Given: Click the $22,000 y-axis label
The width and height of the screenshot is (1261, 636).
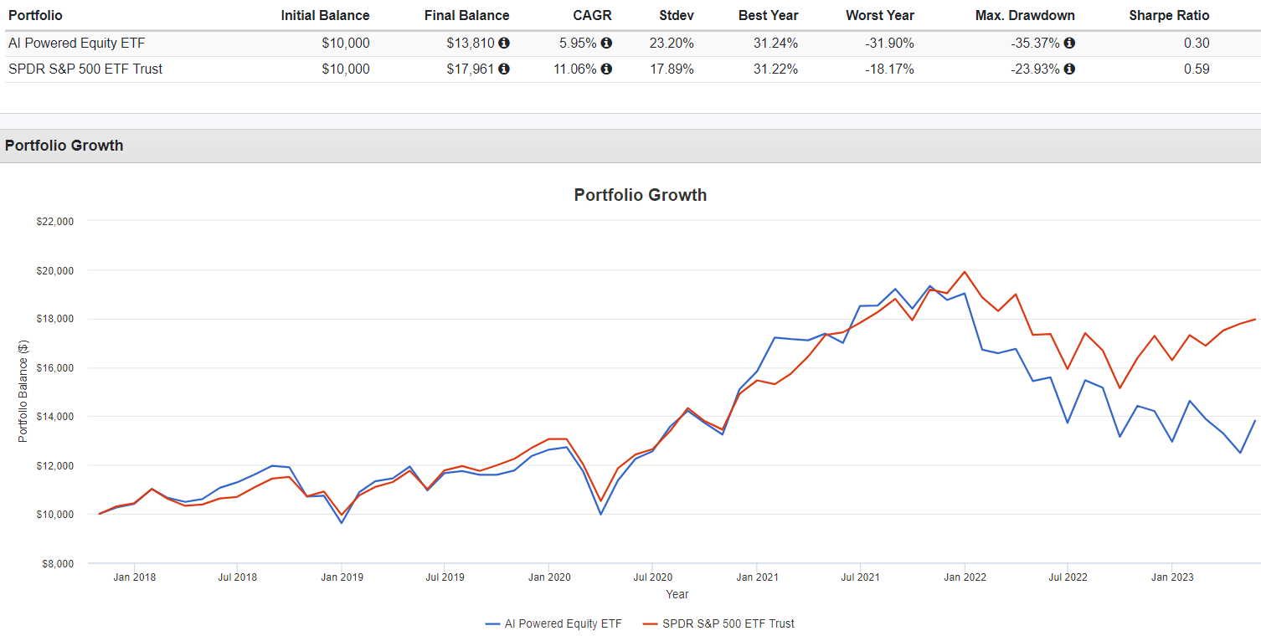Looking at the screenshot, I should point(57,222).
